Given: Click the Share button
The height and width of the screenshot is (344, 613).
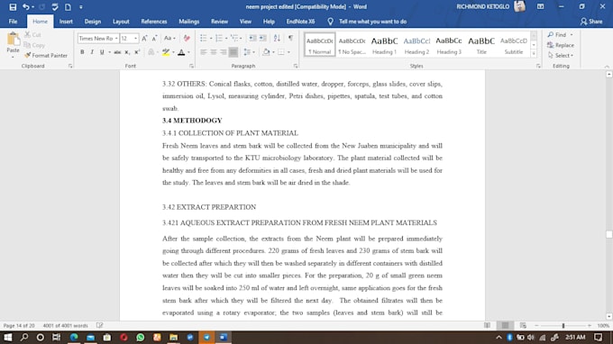Looking at the screenshot, I should (x=591, y=22).
